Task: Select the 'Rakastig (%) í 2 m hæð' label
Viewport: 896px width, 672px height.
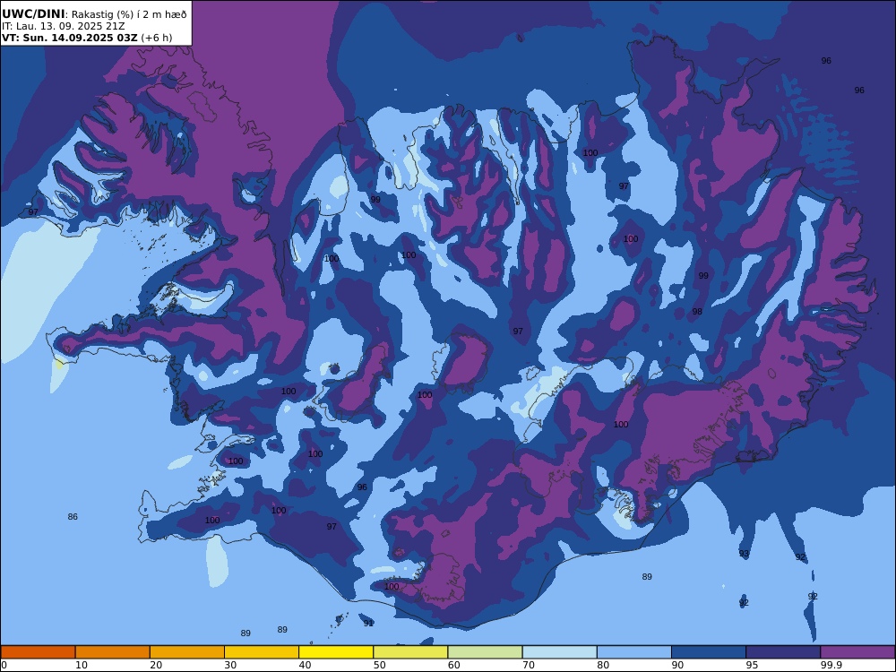Action: click(x=128, y=15)
